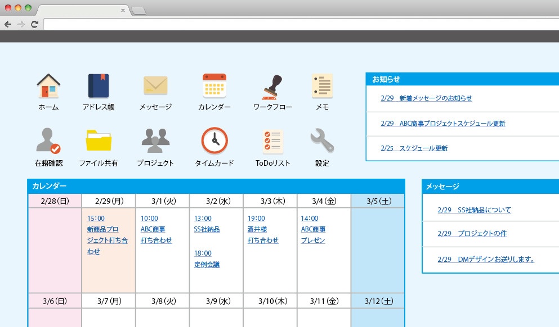Select the 2/29(月) date header
The height and width of the screenshot is (327, 559).
click(109, 201)
